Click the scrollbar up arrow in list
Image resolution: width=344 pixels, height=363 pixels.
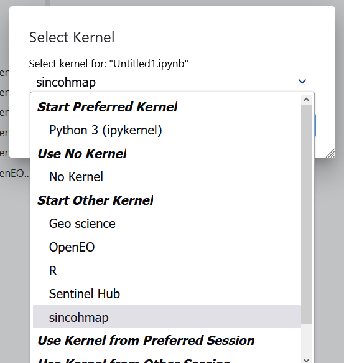[306, 100]
